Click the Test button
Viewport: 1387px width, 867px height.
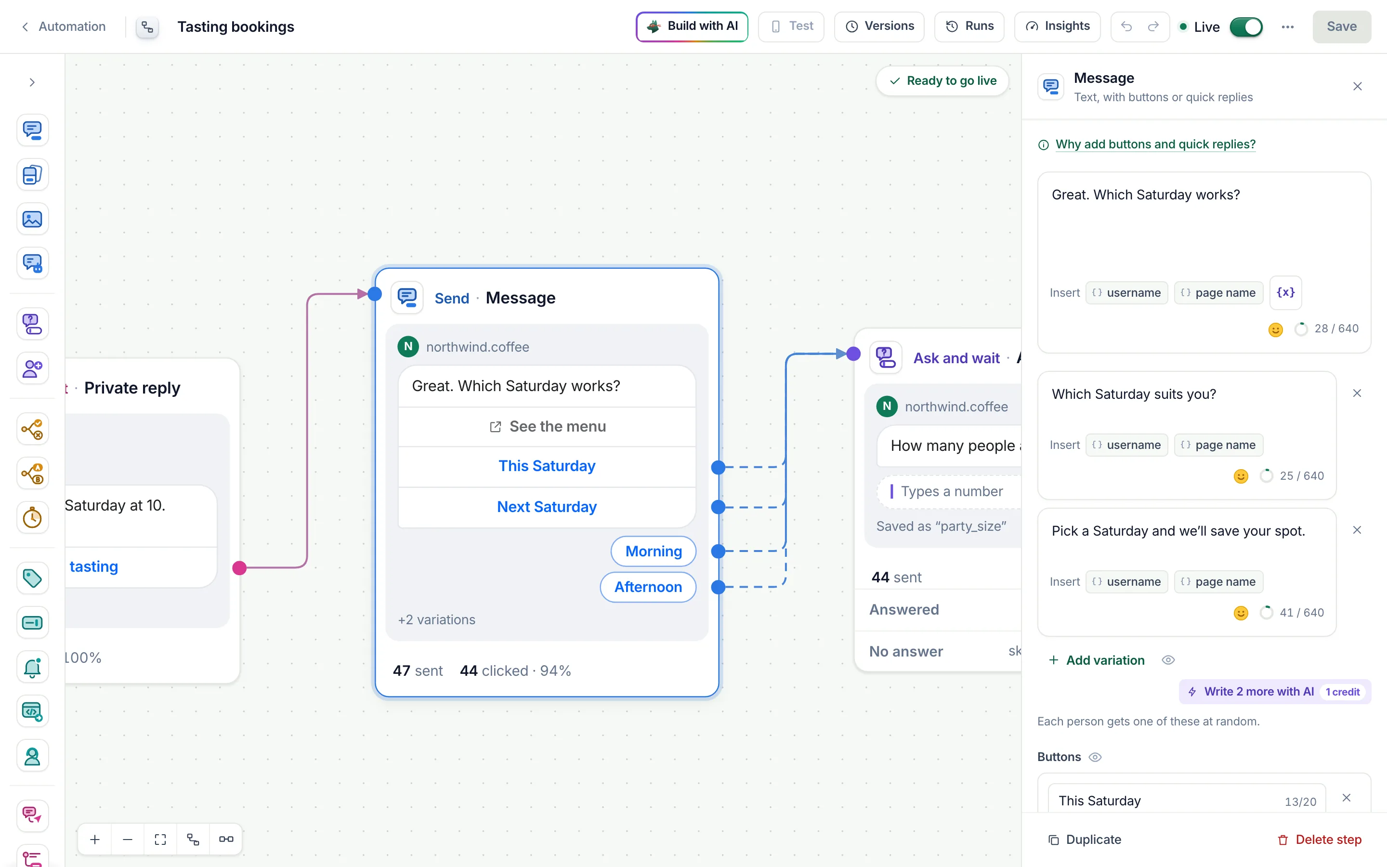click(x=791, y=26)
